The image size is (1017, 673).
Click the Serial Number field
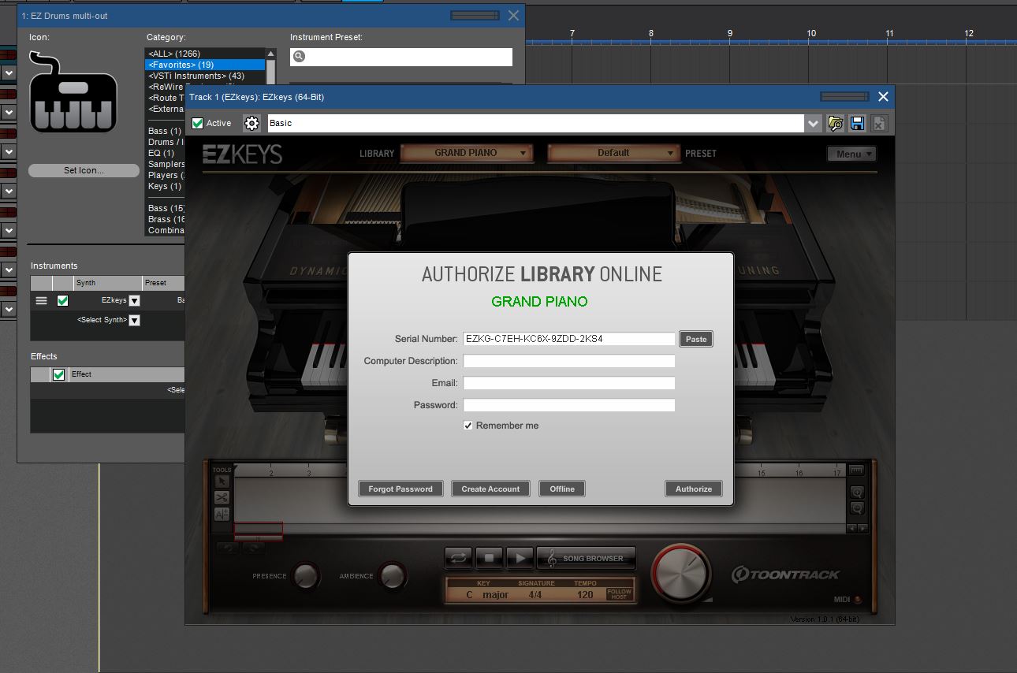(x=569, y=339)
